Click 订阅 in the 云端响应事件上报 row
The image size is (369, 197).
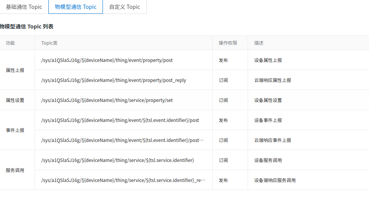point(223,140)
